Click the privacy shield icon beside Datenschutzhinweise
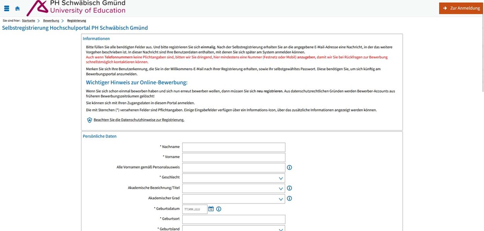 [89, 120]
